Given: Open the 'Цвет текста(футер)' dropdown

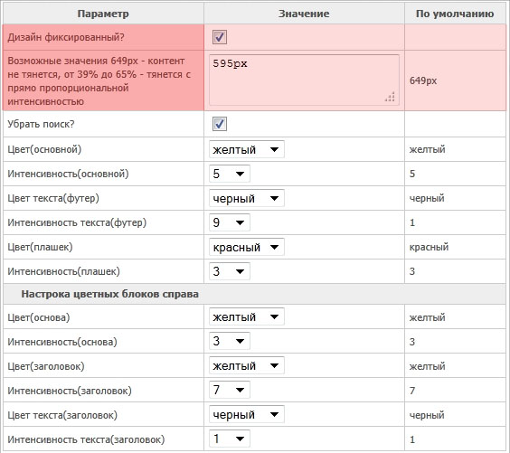Looking at the screenshot, I should (247, 198).
